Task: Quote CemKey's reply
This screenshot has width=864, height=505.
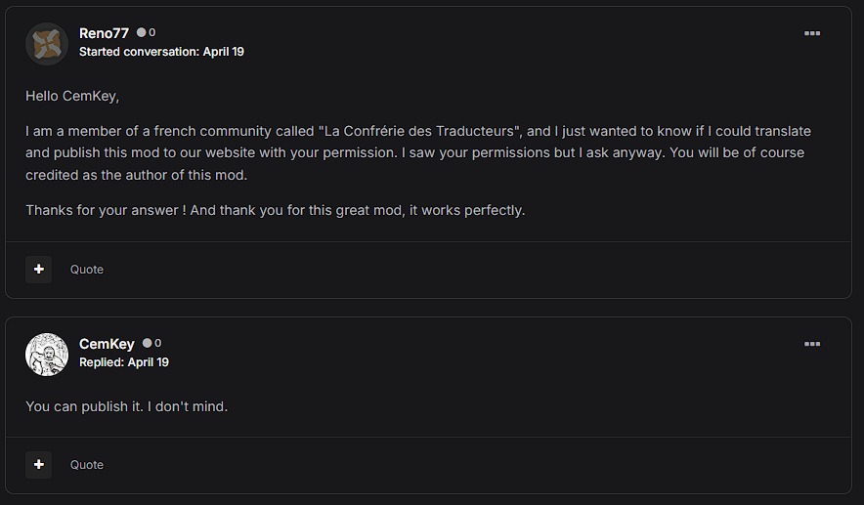Action: click(x=87, y=465)
